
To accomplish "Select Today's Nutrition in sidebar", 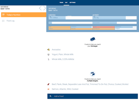I will tap(24, 15).
